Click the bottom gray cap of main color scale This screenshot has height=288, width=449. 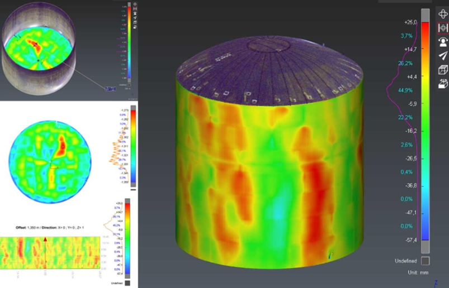tap(426, 246)
